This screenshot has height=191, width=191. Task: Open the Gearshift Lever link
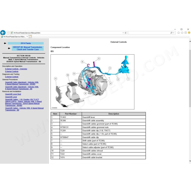click(11, 97)
